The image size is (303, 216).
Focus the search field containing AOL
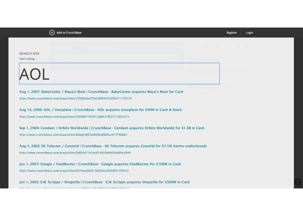pyautogui.click(x=119, y=73)
